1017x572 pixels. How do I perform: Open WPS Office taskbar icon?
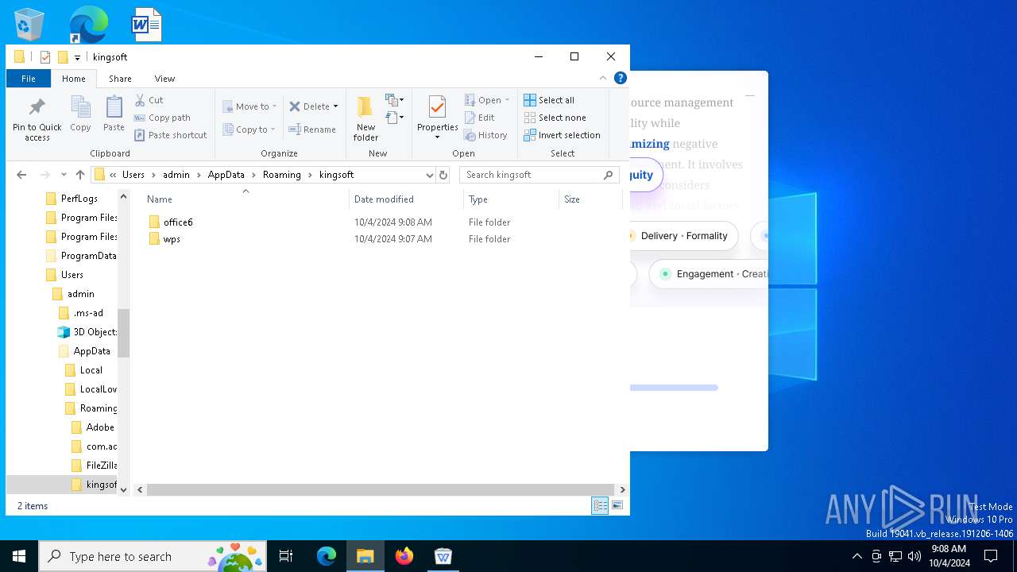[443, 556]
